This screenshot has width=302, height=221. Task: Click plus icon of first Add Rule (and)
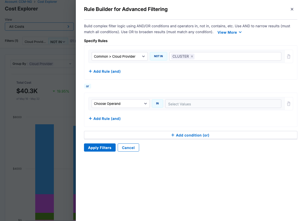point(90,71)
